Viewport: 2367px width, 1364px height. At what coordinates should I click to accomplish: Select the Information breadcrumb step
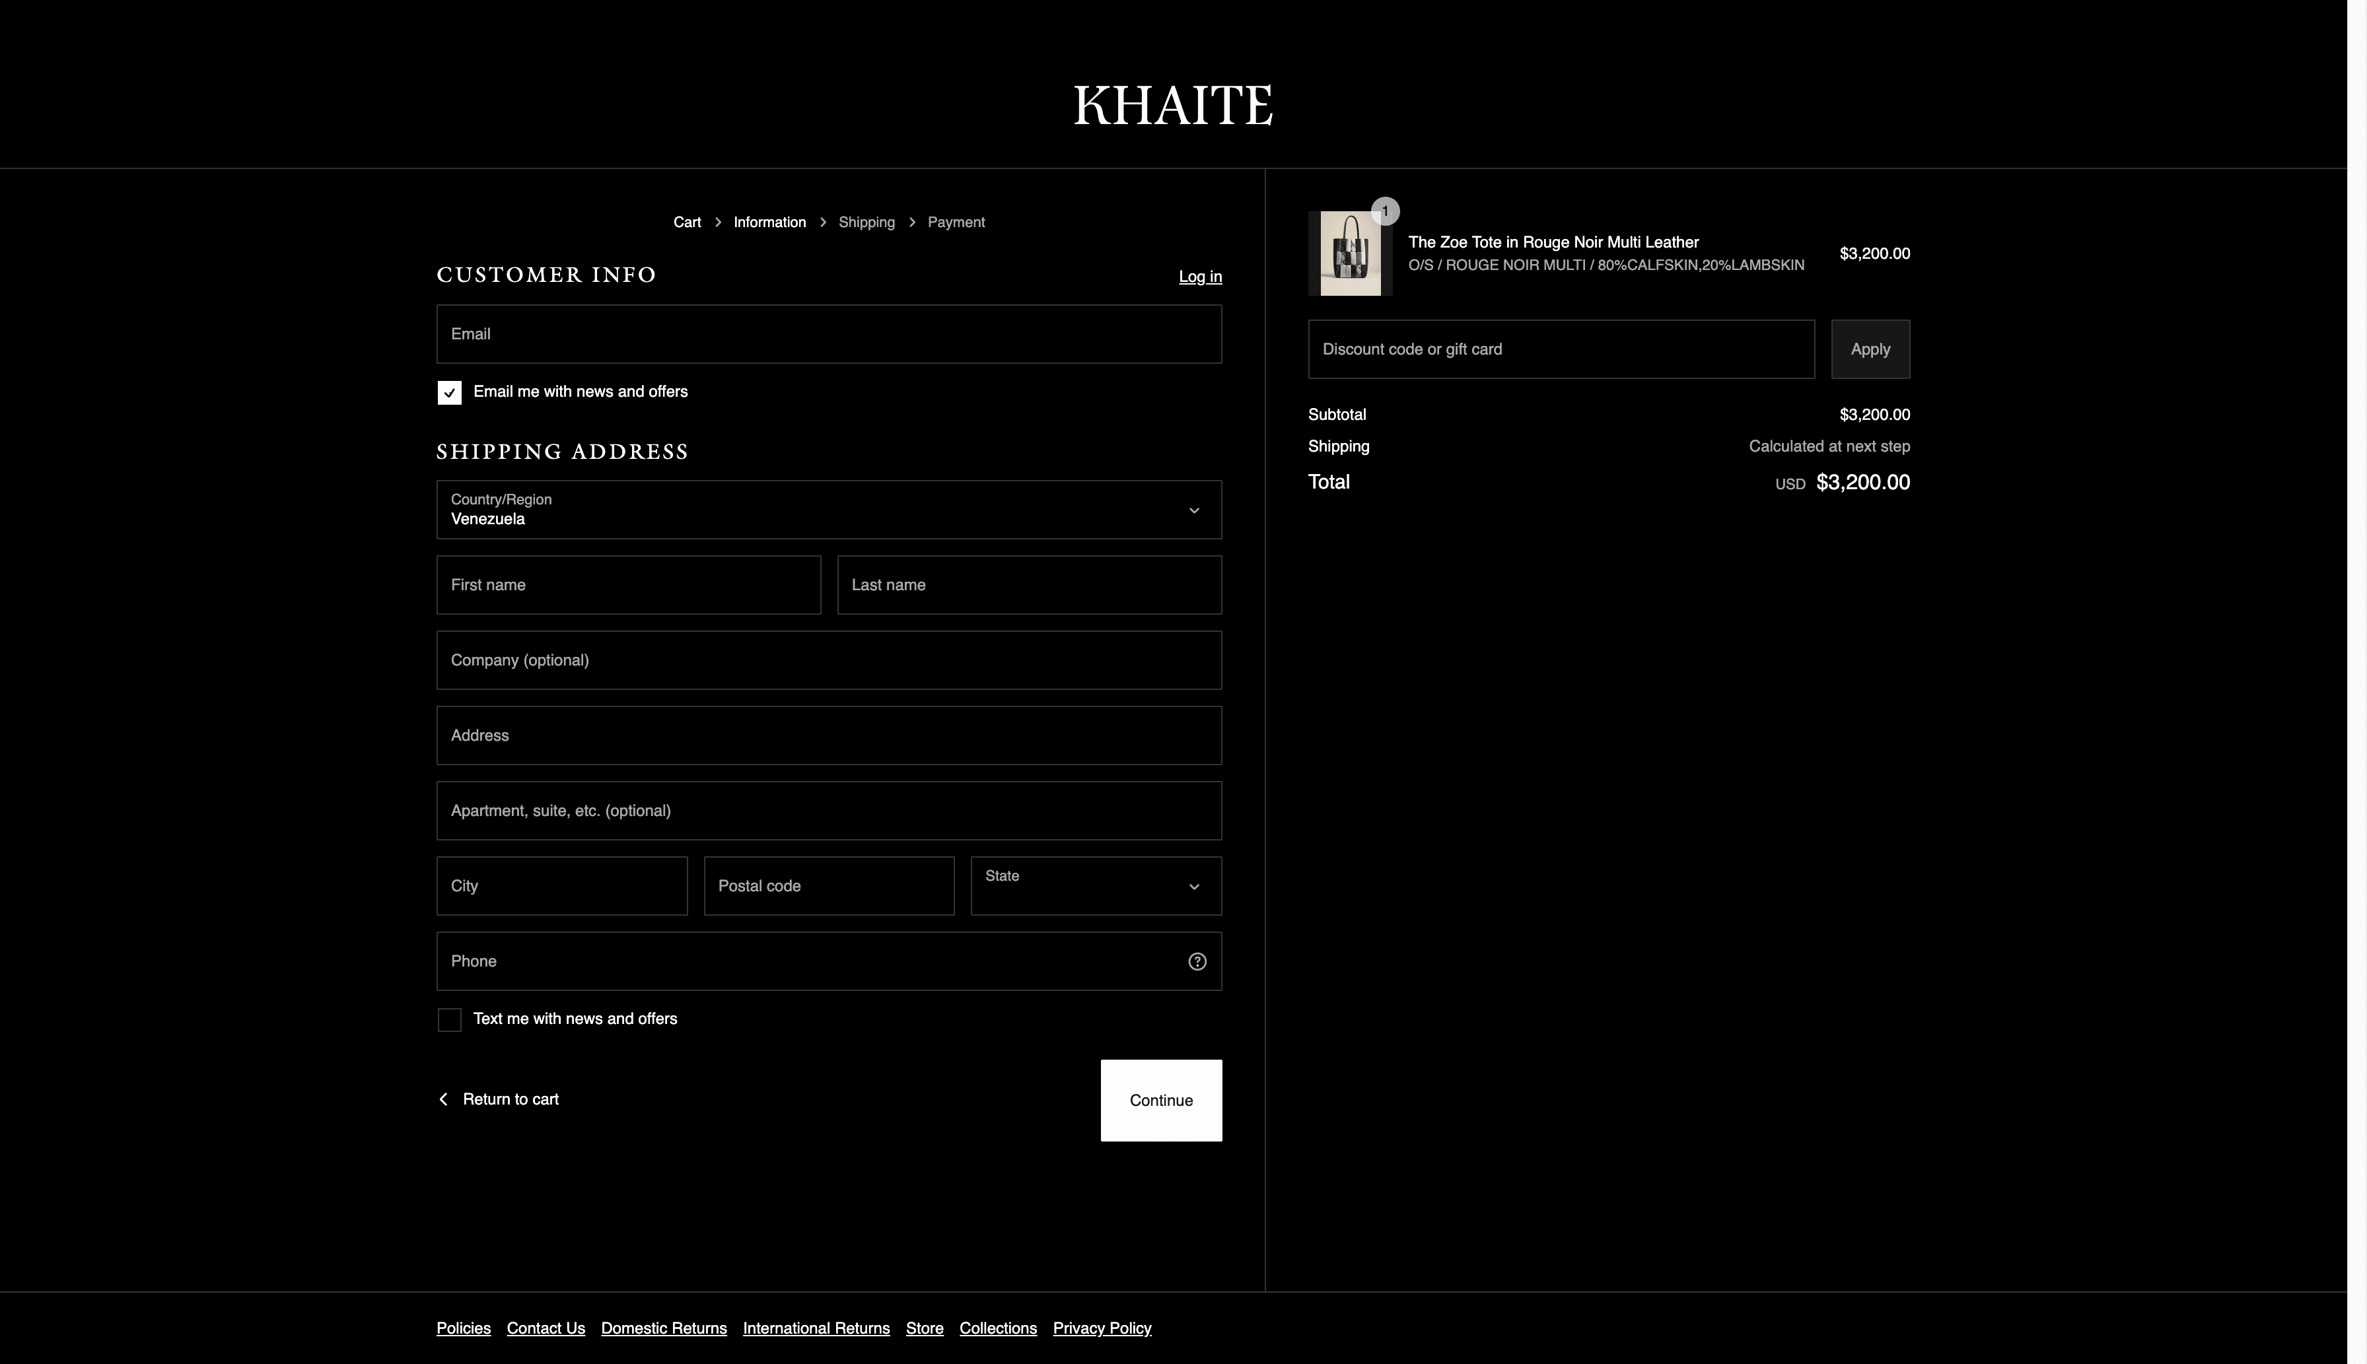pos(769,222)
